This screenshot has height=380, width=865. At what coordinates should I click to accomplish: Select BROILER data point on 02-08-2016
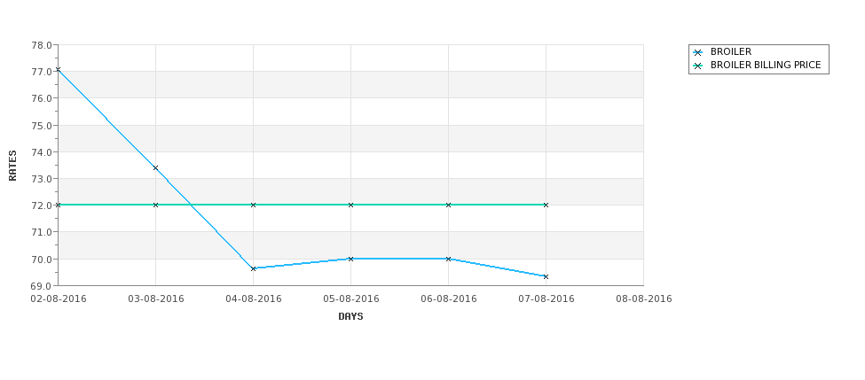(x=58, y=70)
